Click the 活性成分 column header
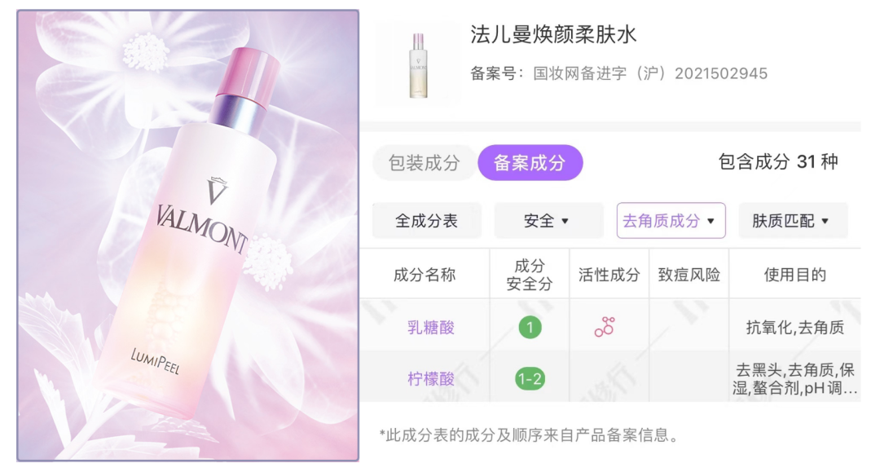880x472 pixels. coord(609,275)
